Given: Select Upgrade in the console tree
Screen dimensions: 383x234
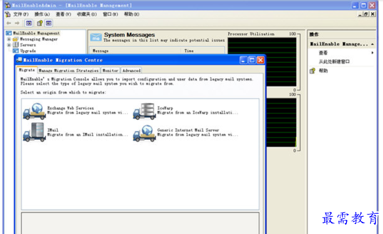Looking at the screenshot, I should (x=28, y=51).
